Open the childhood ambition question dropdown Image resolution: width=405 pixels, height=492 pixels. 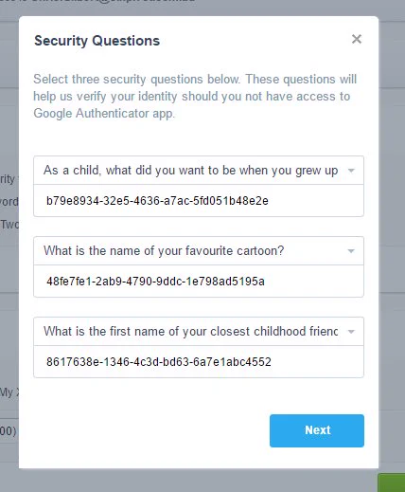click(x=199, y=171)
